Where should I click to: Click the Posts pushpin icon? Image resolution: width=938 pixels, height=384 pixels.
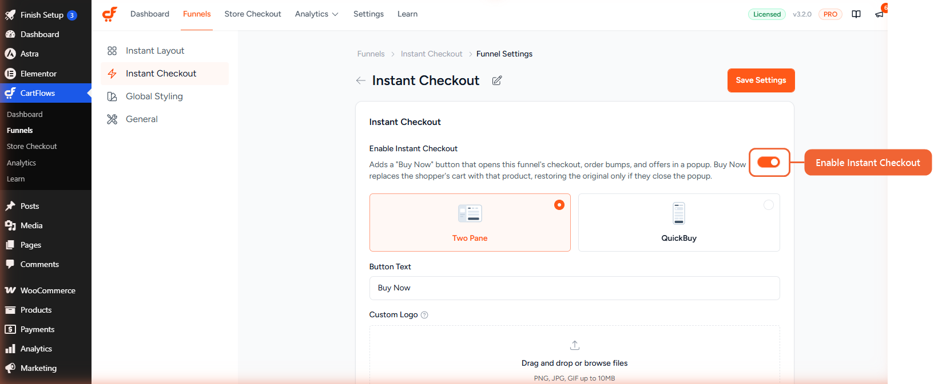[x=10, y=206]
